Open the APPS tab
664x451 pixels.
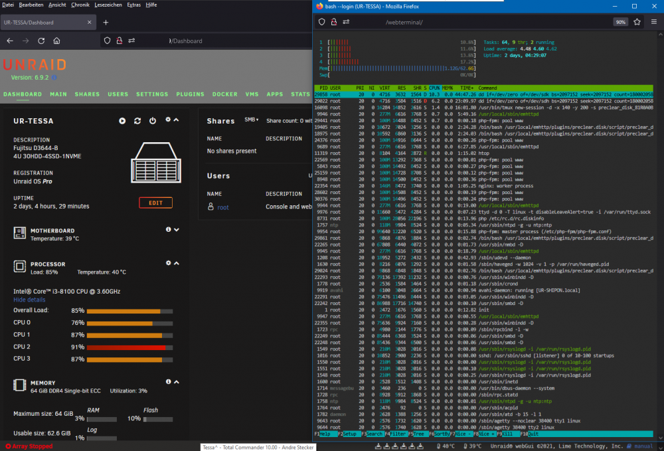(x=275, y=94)
